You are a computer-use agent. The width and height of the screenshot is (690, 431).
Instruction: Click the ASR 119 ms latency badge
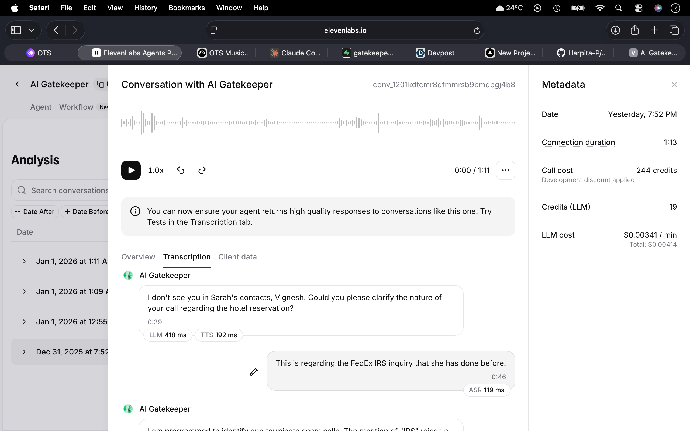coord(487,390)
